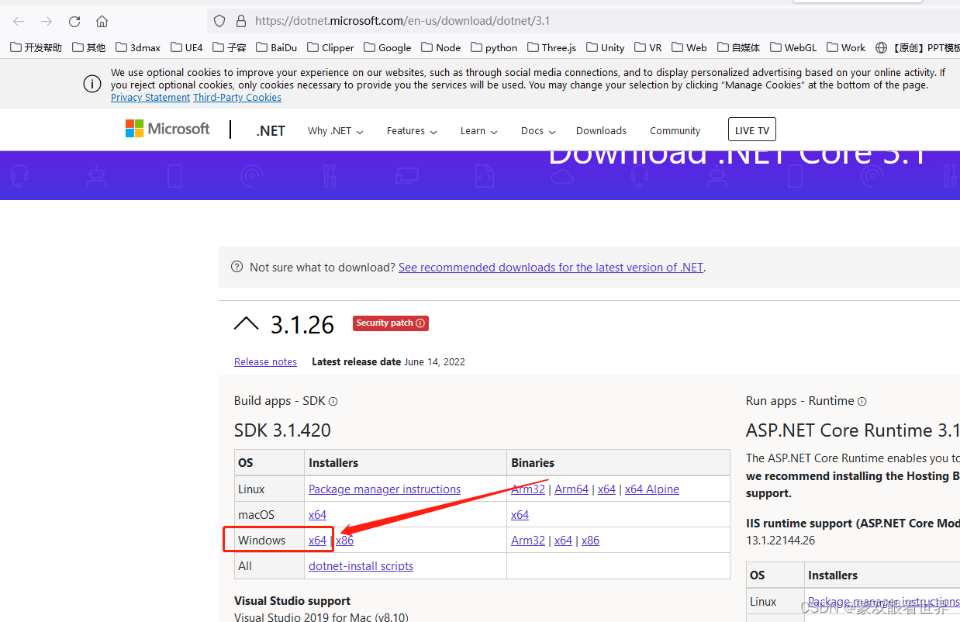The height and width of the screenshot is (622, 960).
Task: Click the Security patch badge
Action: tap(391, 323)
